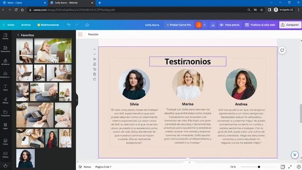Select Andrea's circular portrait on the canvas
302x170 pixels.
coord(241,84)
